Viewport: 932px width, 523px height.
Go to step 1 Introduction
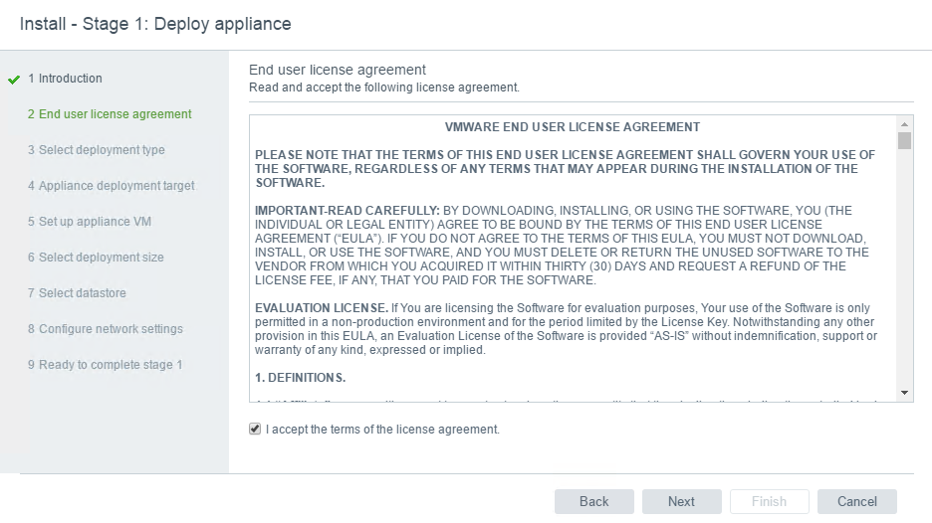(65, 79)
